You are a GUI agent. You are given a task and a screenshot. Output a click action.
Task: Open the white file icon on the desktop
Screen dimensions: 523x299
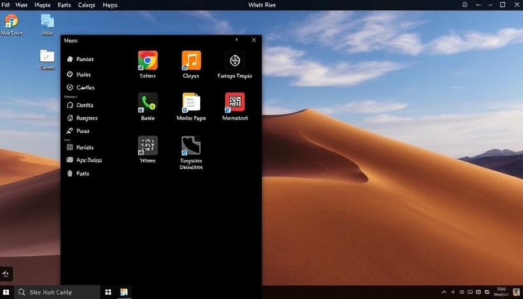pyautogui.click(x=47, y=60)
